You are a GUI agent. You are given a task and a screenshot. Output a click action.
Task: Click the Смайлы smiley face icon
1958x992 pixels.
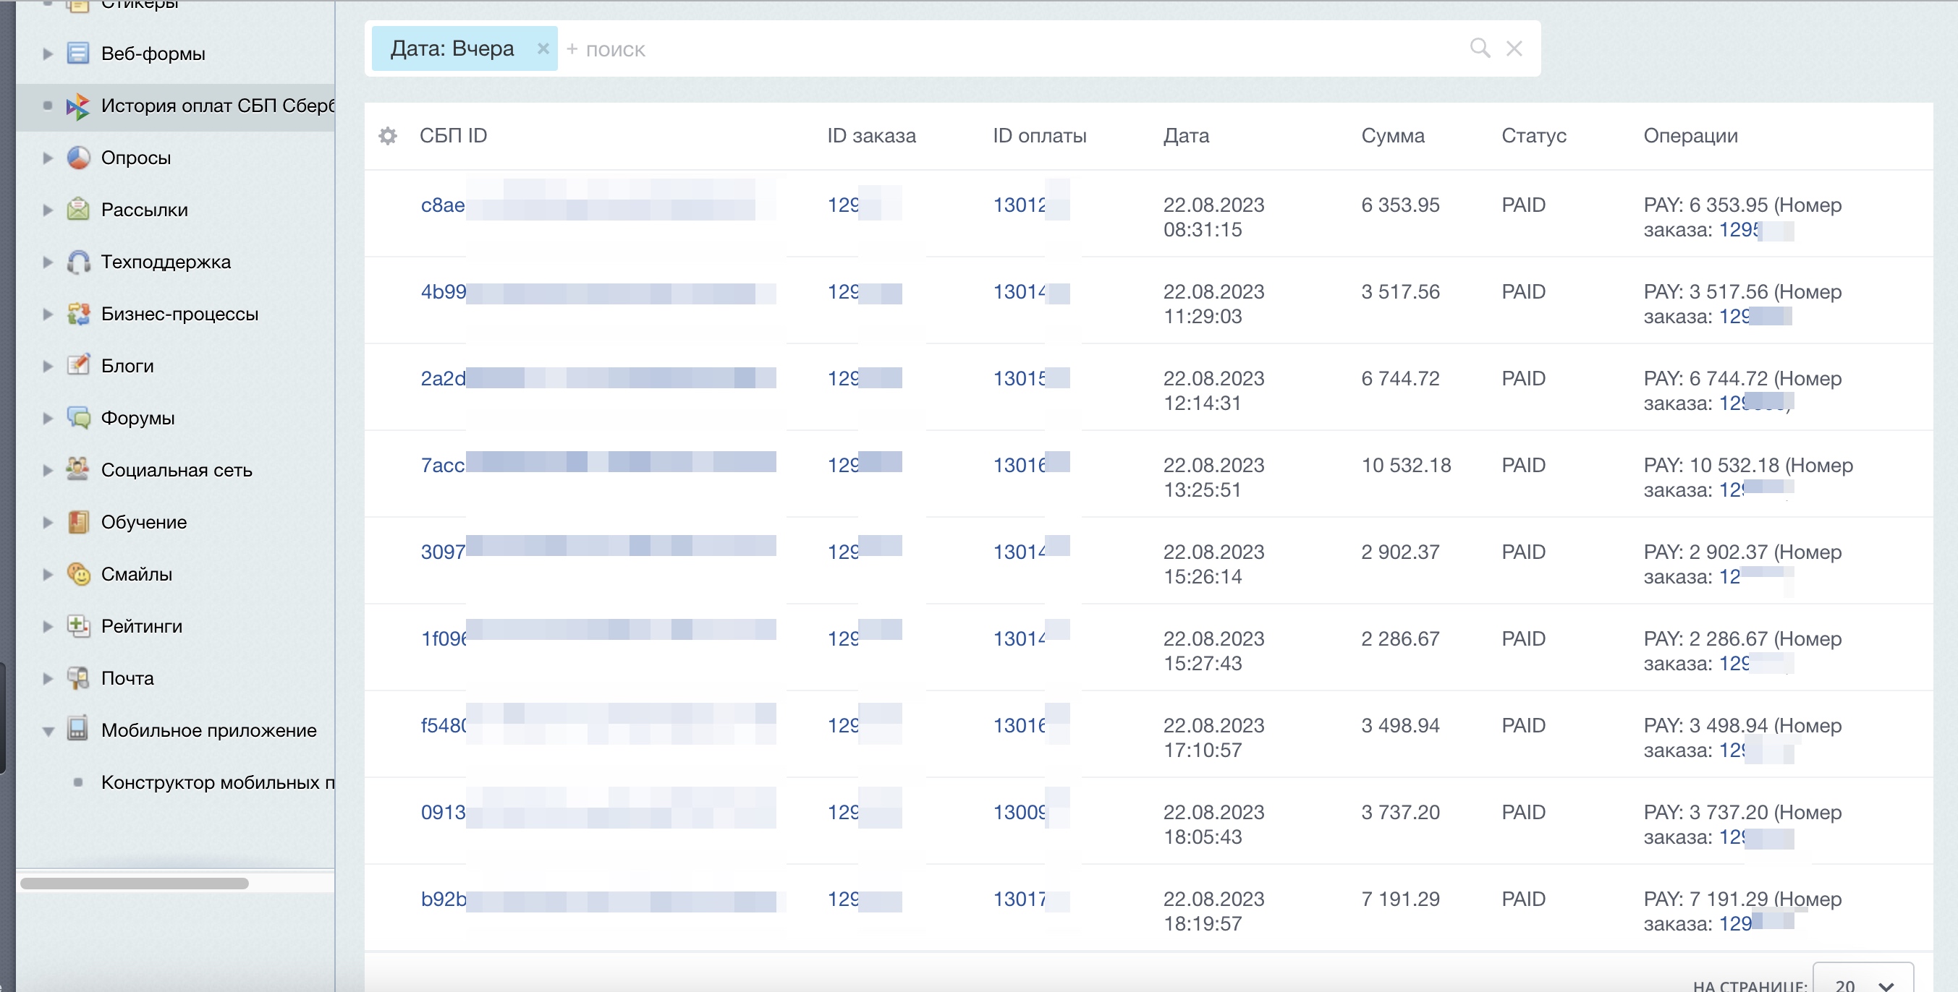tap(78, 573)
